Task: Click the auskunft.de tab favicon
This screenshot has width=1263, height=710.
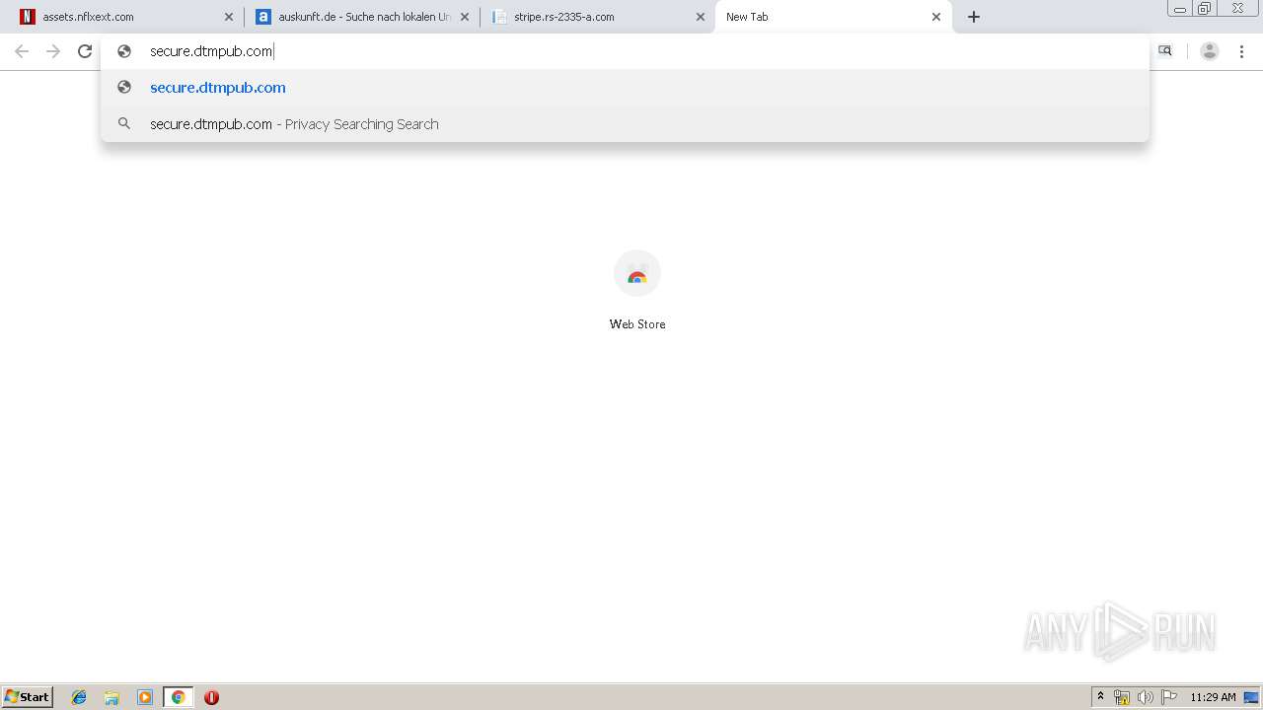Action: 263,17
